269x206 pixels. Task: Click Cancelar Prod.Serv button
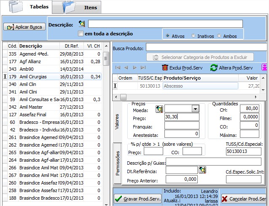pos(245,199)
